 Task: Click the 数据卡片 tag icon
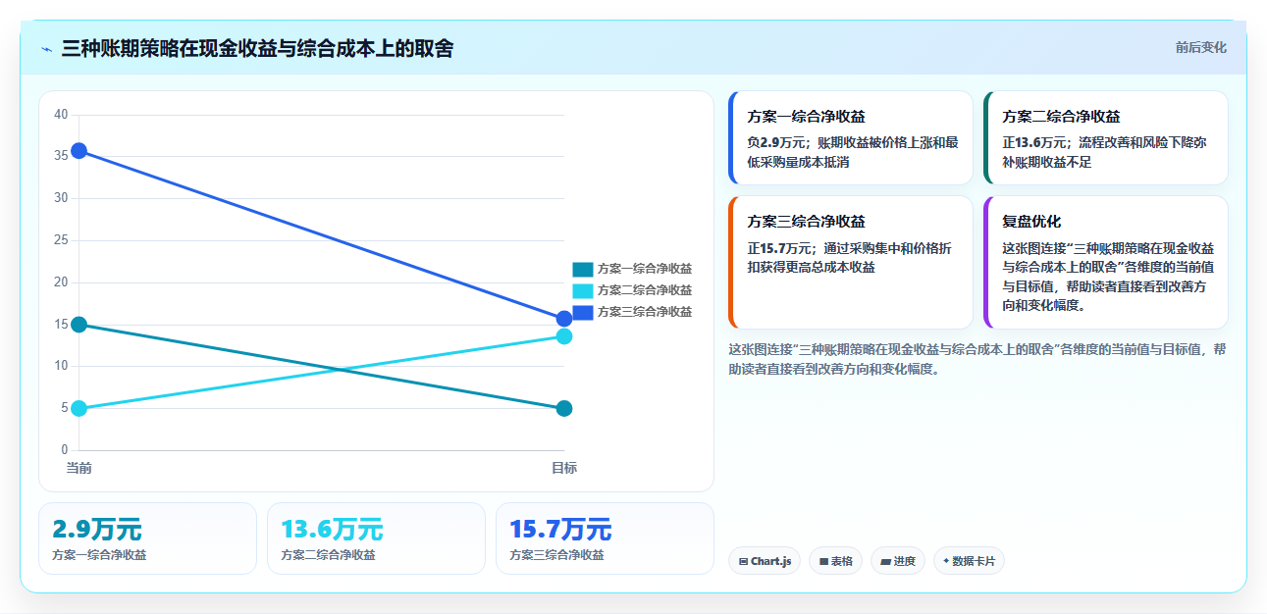pyautogui.click(x=946, y=561)
